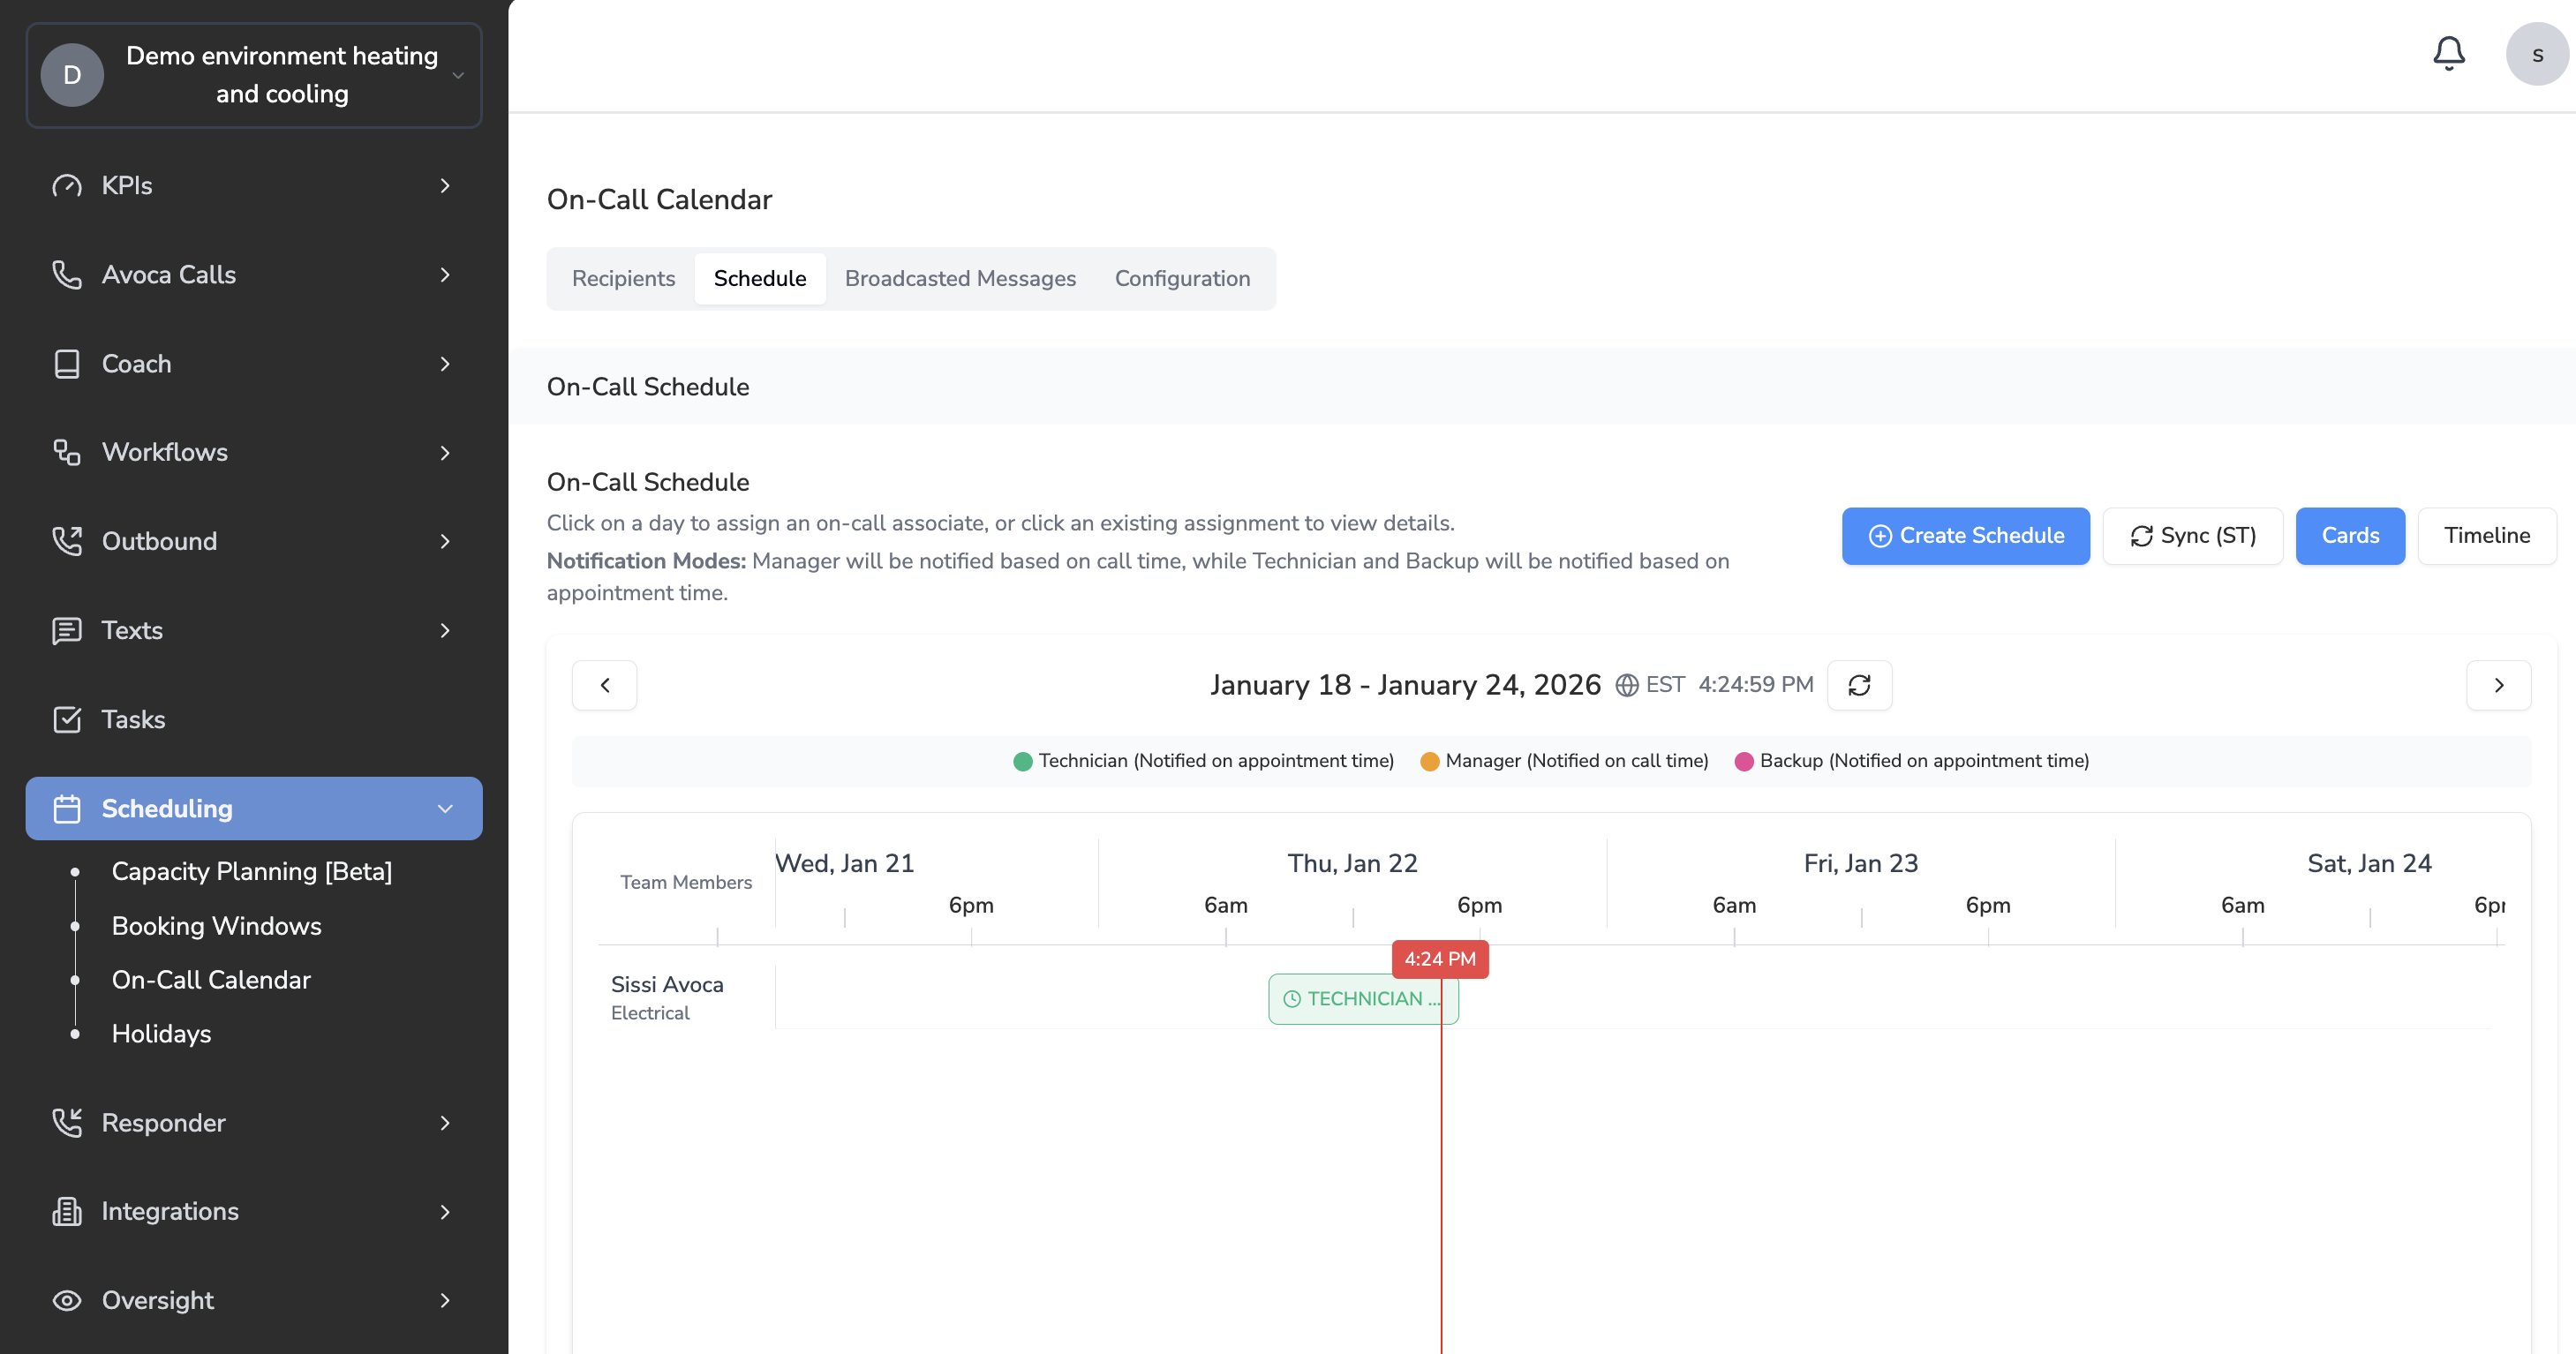Switch to Timeline view
Image resolution: width=2576 pixels, height=1354 pixels.
point(2486,536)
